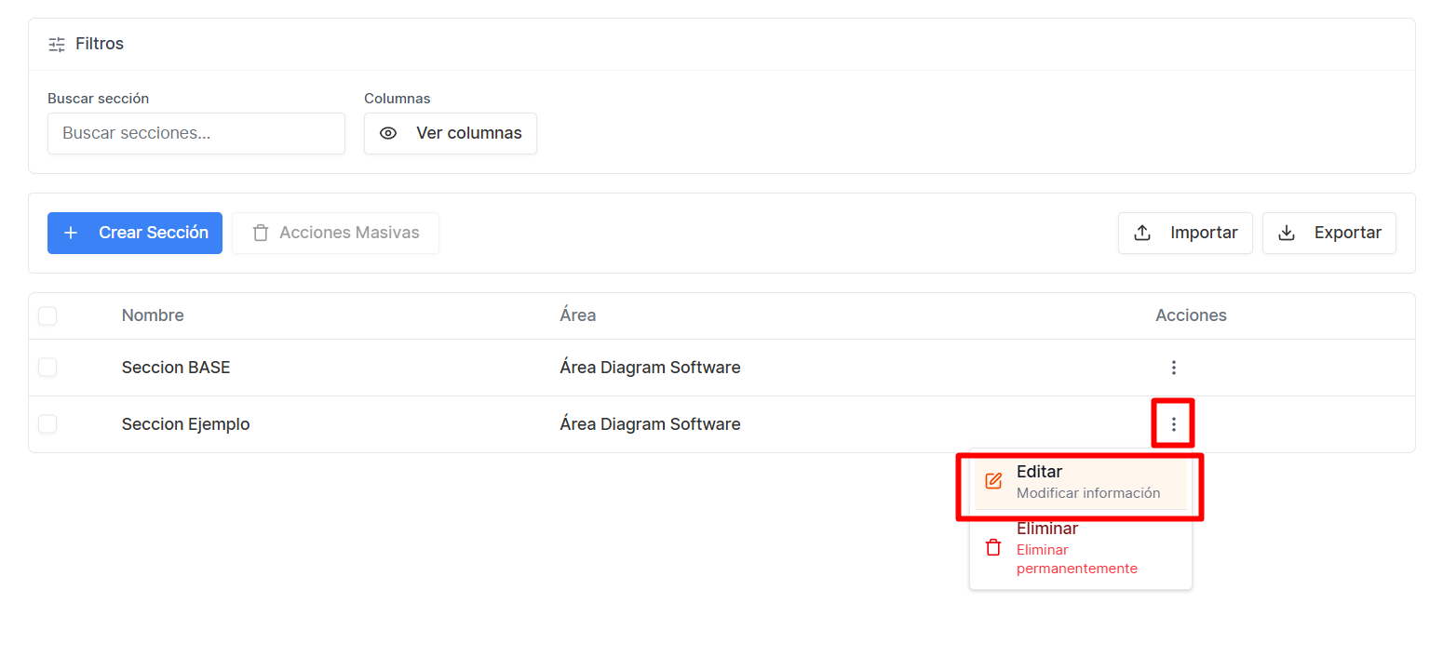Toggle the select-all checkbox in table header
Image resolution: width=1443 pixels, height=670 pixels.
(47, 316)
